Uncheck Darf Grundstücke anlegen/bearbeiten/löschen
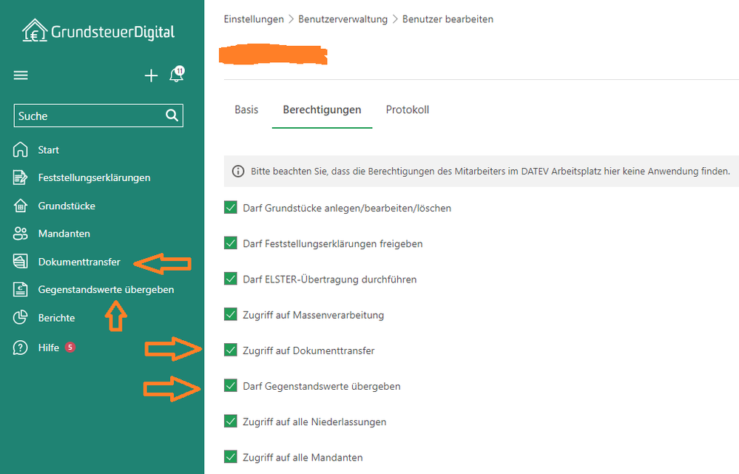This screenshot has height=474, width=739. 230,208
